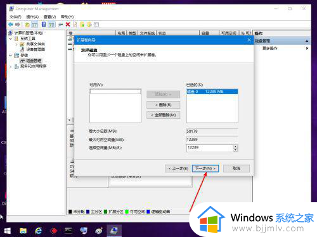The width and height of the screenshot is (317, 237).
Task: Sort by the 布局 column header
Action: [x=121, y=33]
